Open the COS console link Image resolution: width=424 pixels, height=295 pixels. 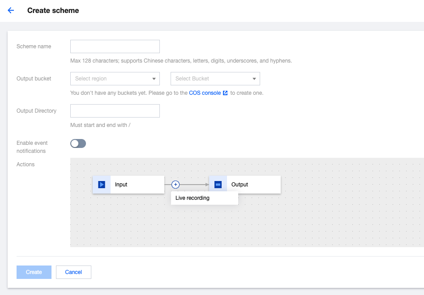point(205,93)
